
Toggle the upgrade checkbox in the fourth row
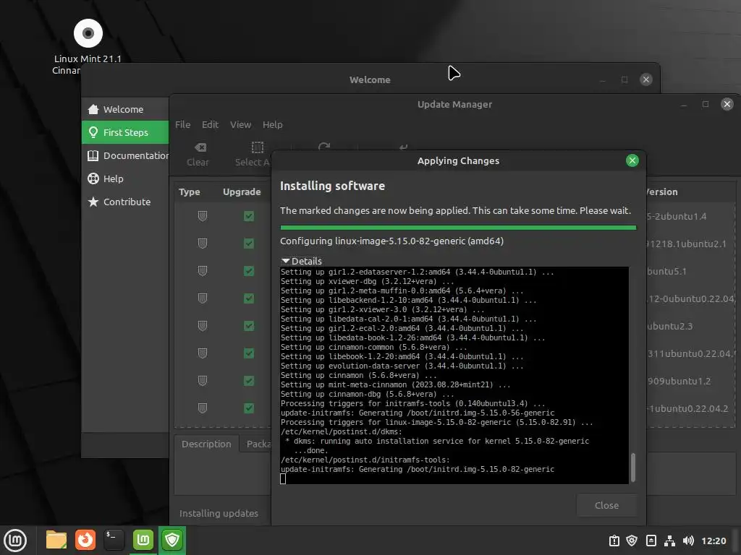coord(249,298)
